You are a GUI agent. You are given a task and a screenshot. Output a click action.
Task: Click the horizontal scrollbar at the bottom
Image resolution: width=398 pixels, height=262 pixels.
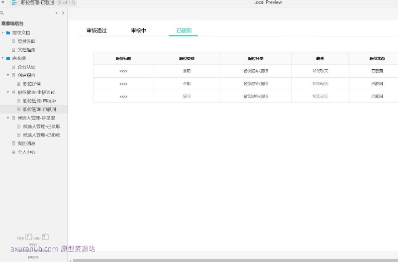click(x=235, y=261)
